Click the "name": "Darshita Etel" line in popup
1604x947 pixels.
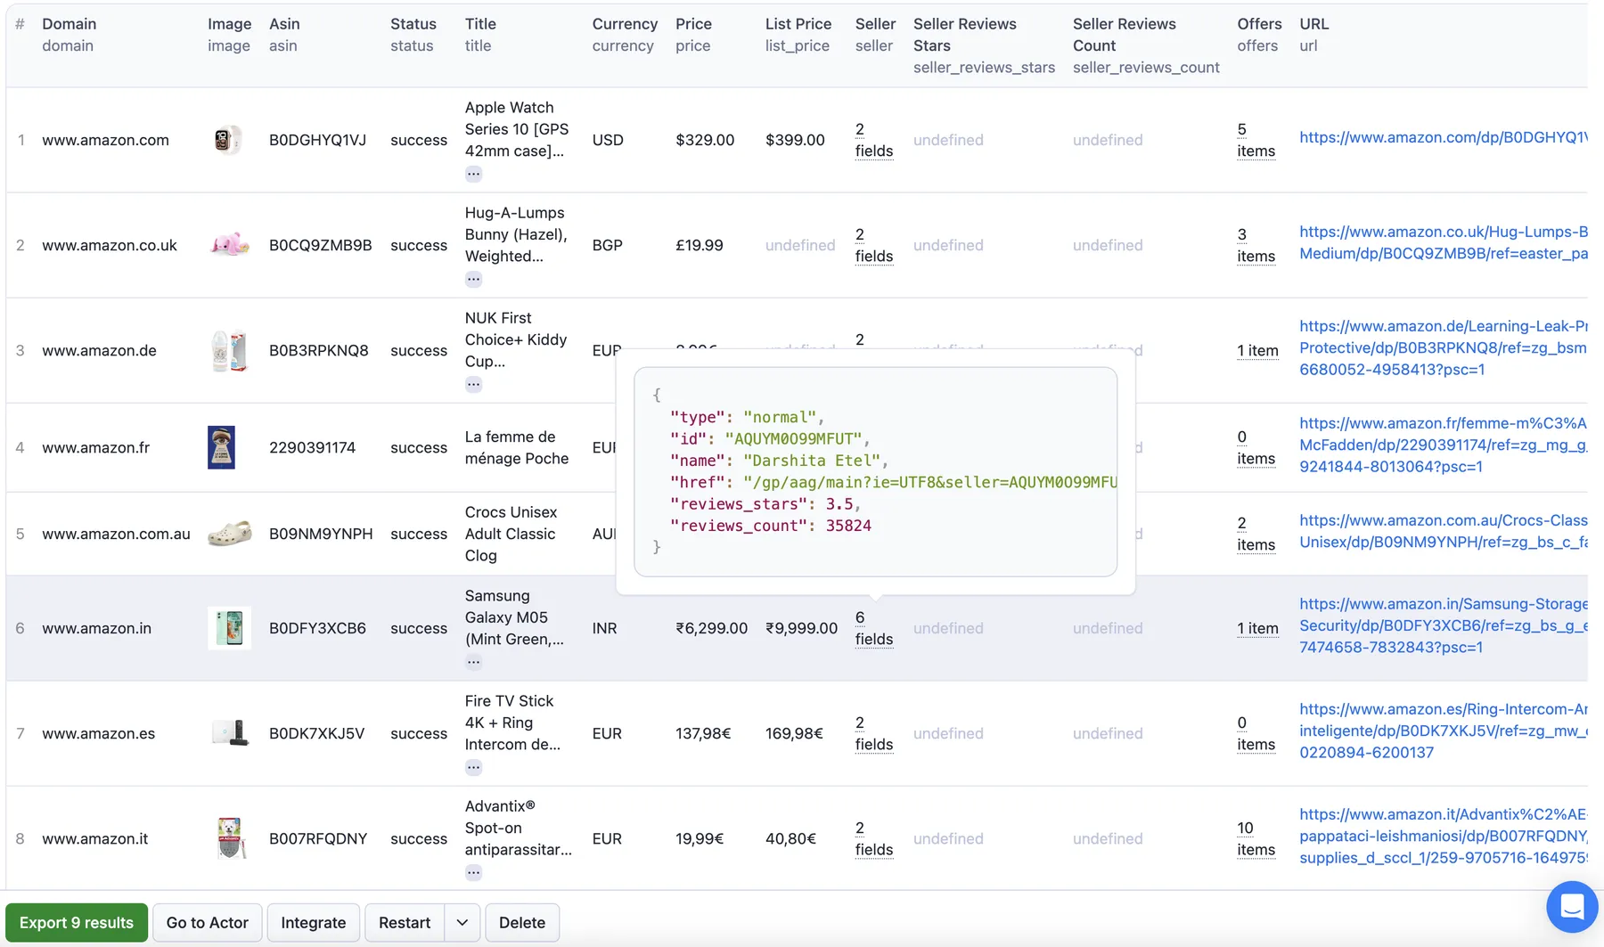pyautogui.click(x=779, y=461)
